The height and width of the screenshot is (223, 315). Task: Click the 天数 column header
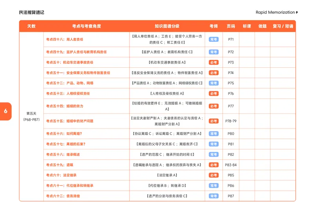[31, 26]
